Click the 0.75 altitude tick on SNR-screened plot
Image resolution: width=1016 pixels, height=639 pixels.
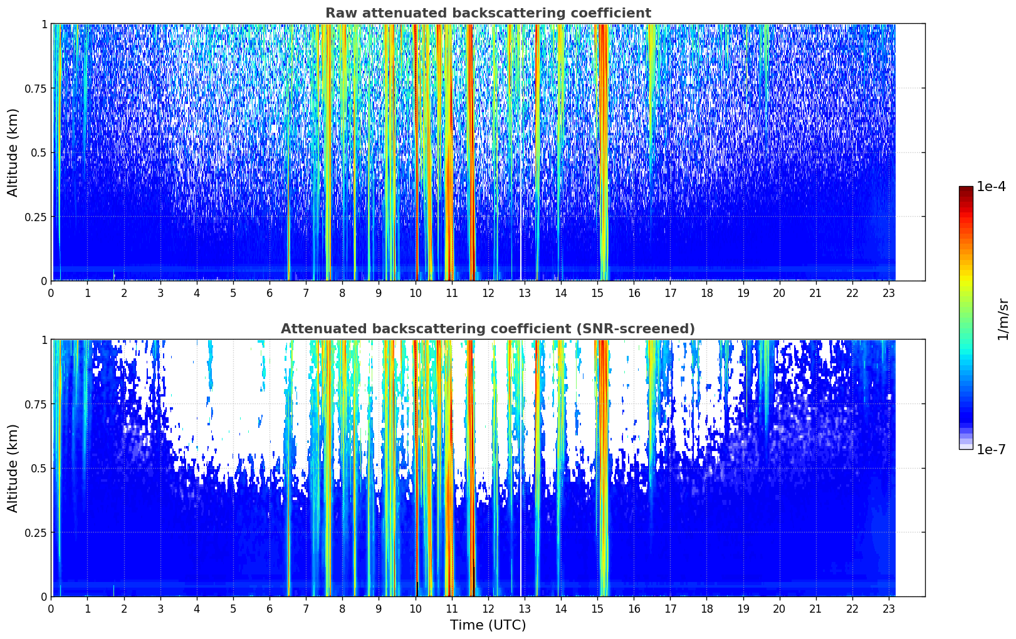tap(36, 404)
